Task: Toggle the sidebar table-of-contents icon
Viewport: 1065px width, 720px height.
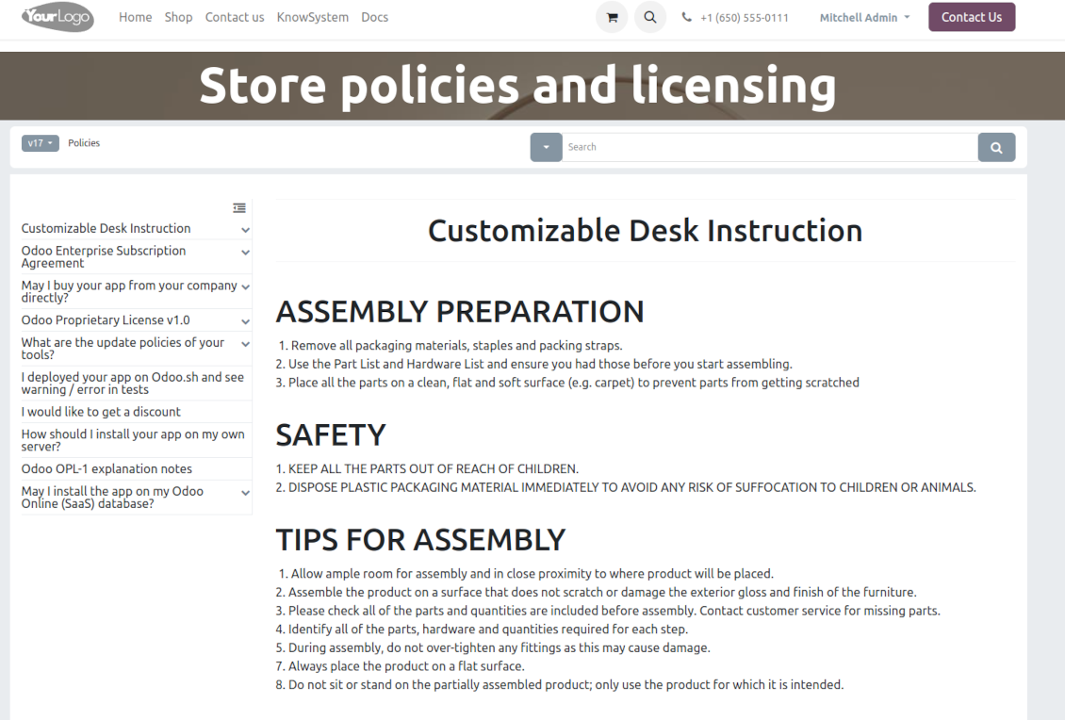Action: point(239,207)
